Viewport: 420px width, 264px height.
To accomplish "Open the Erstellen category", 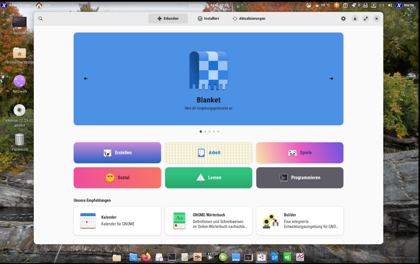I will 117,153.
